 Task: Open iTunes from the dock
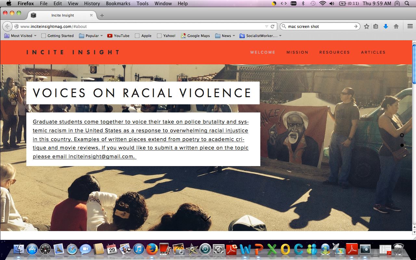(139, 249)
